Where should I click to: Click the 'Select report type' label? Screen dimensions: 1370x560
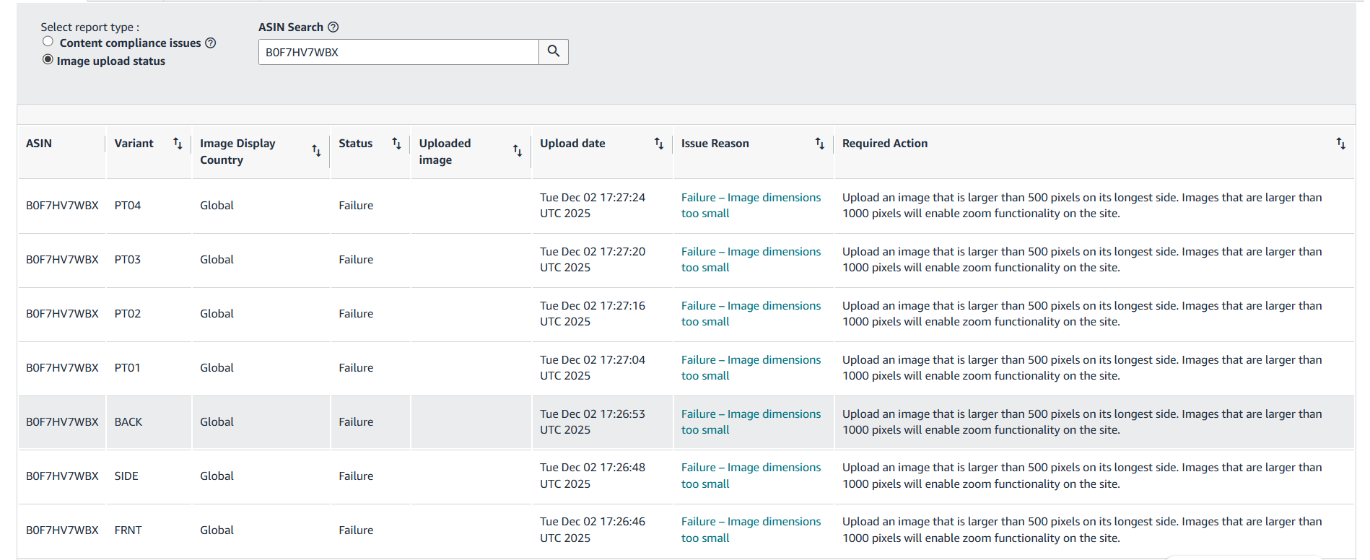click(90, 27)
